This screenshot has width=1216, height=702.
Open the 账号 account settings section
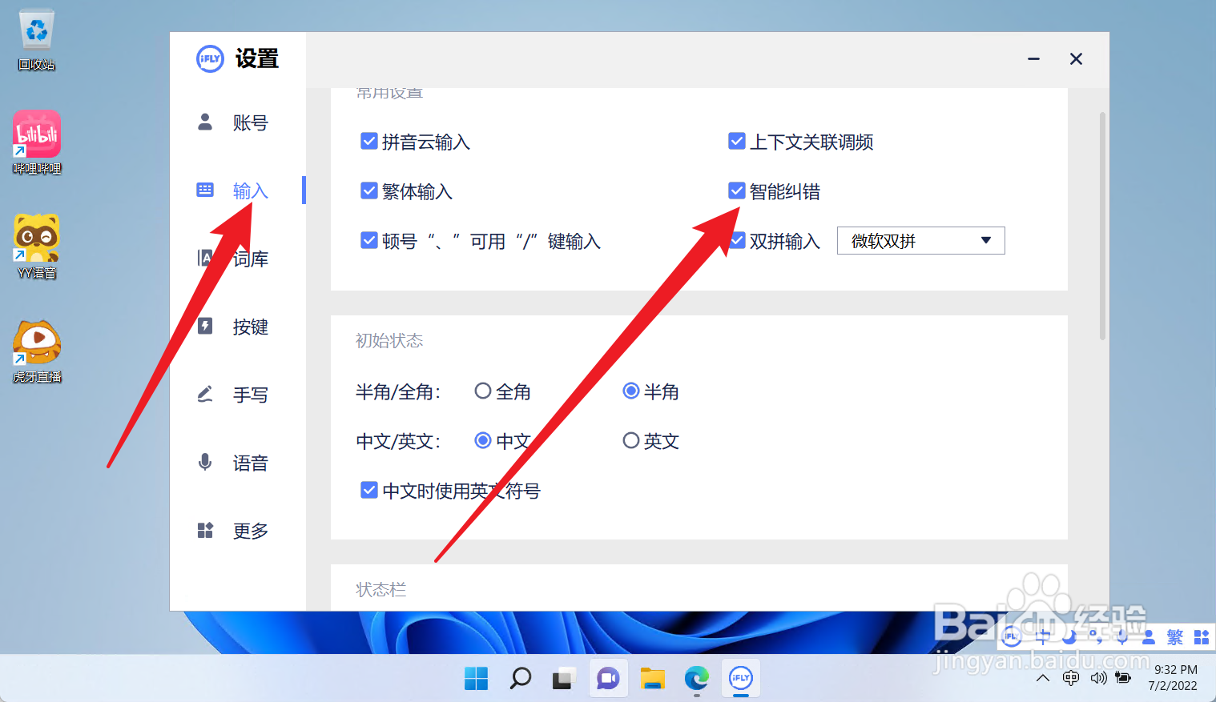tap(250, 122)
